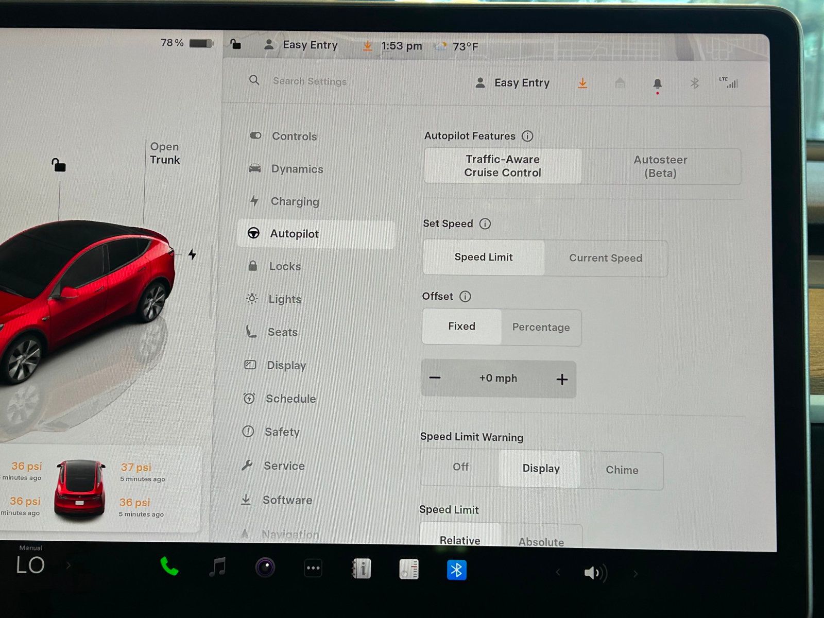Open the all apps three-dots icon

click(313, 569)
